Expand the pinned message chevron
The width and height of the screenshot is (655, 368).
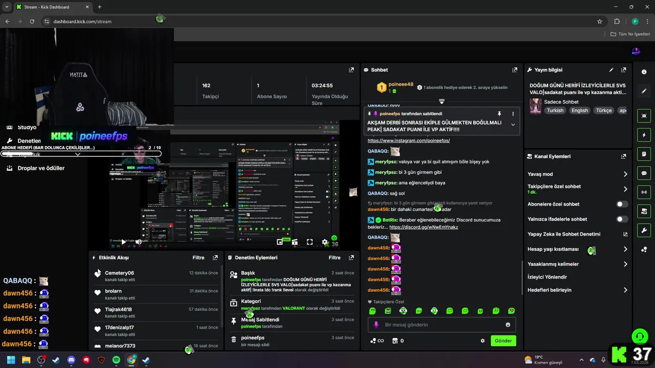coord(513,125)
